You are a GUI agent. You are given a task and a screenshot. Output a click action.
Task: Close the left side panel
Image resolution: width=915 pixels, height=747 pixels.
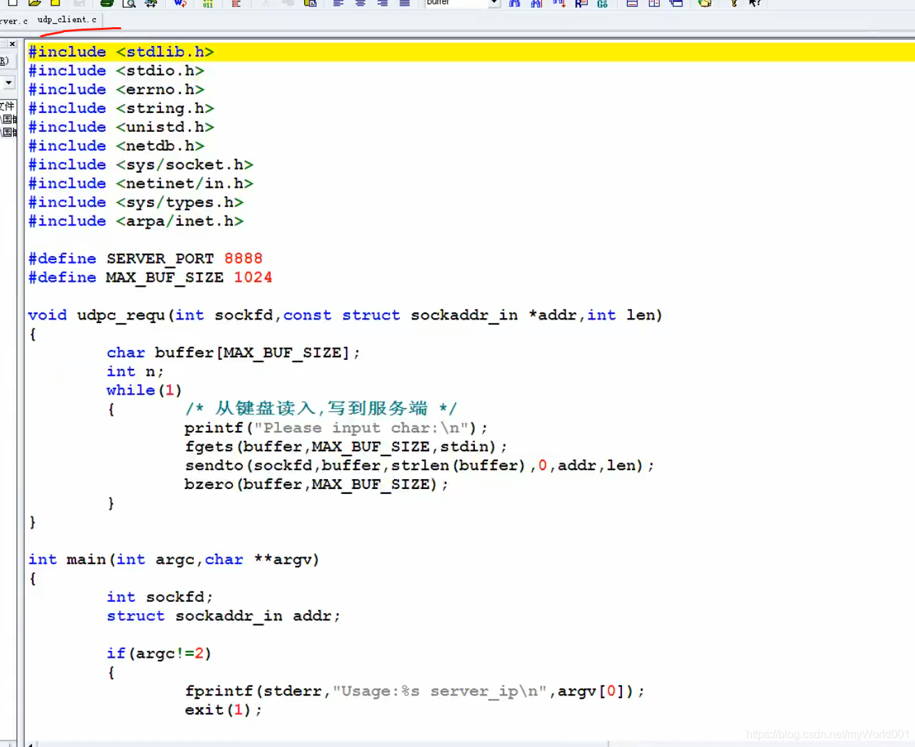[x=13, y=44]
